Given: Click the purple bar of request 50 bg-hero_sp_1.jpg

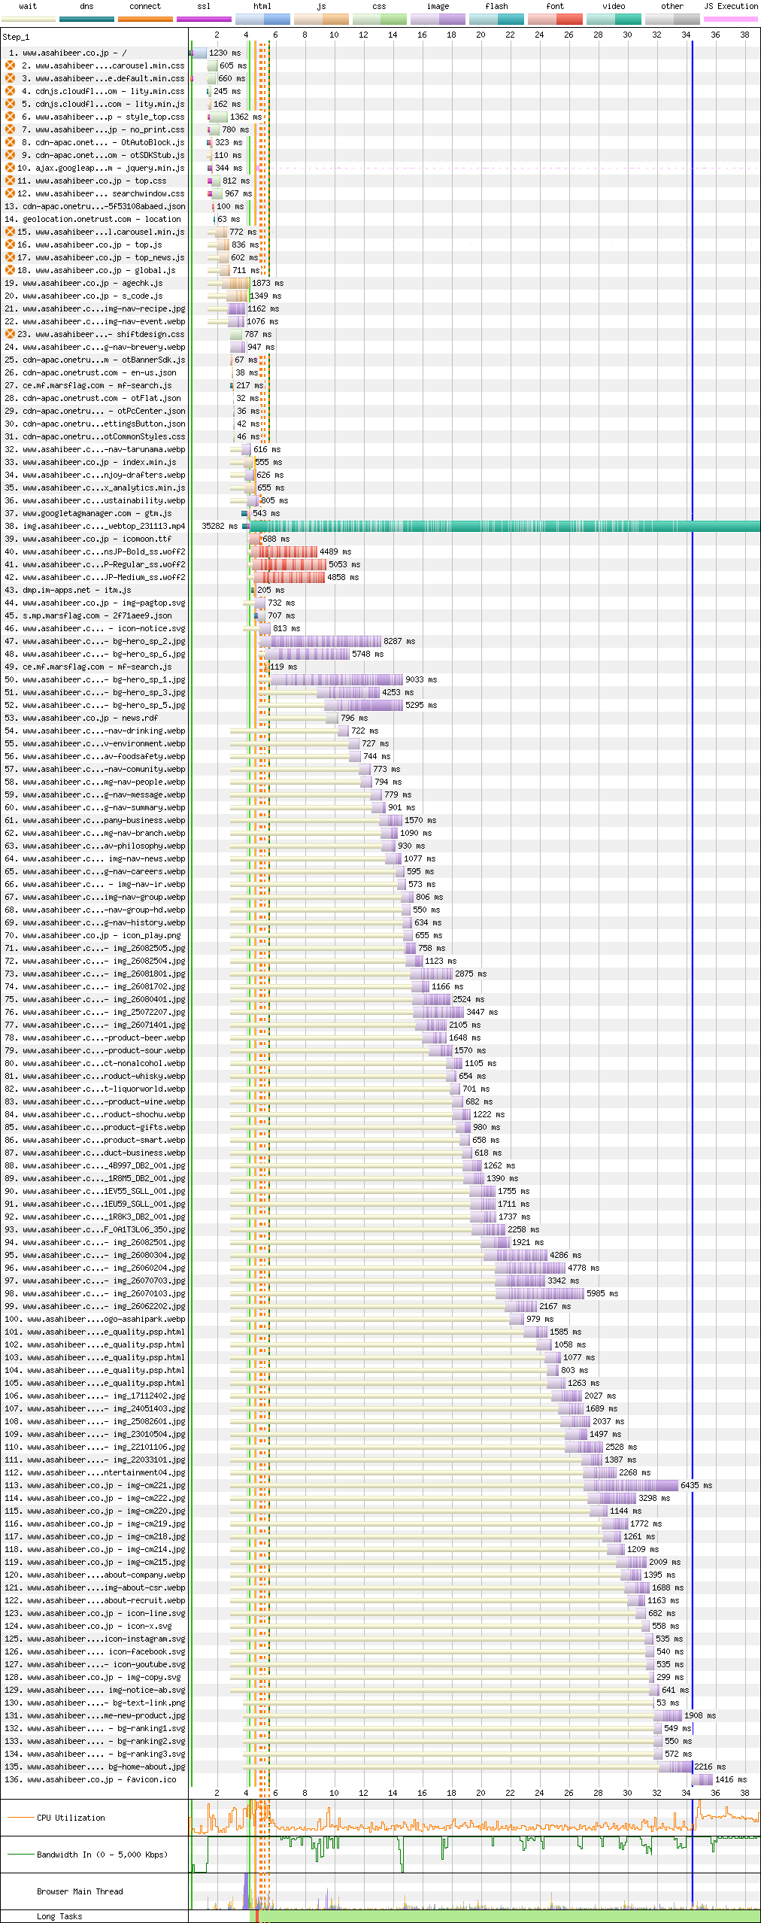Looking at the screenshot, I should click(337, 679).
